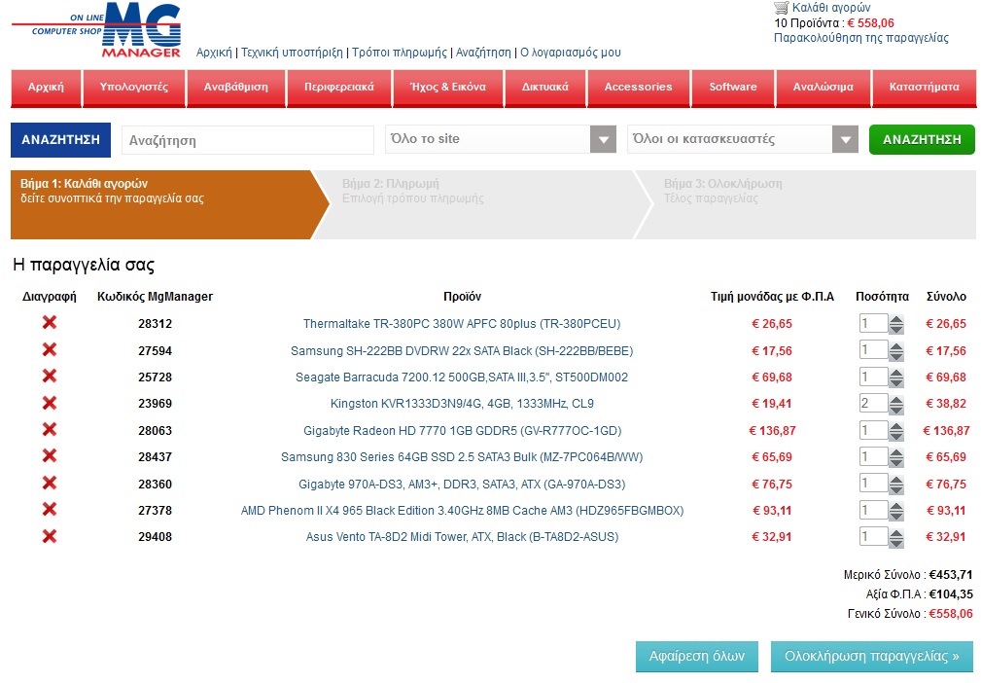The height and width of the screenshot is (683, 981).
Task: Click the shopping cart icon at top
Action: pos(781,8)
